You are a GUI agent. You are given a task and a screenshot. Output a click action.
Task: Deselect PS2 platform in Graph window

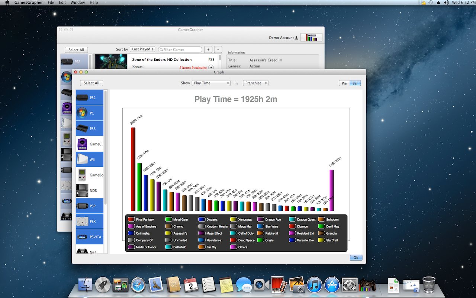pyautogui.click(x=90, y=98)
